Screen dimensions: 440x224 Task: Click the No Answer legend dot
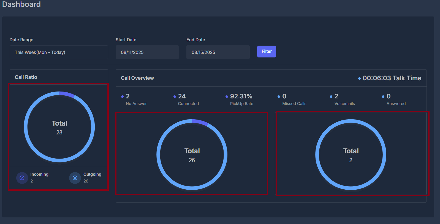122,97
